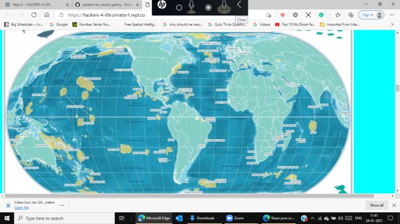
Task: View site info via the lock icon
Action: point(62,15)
